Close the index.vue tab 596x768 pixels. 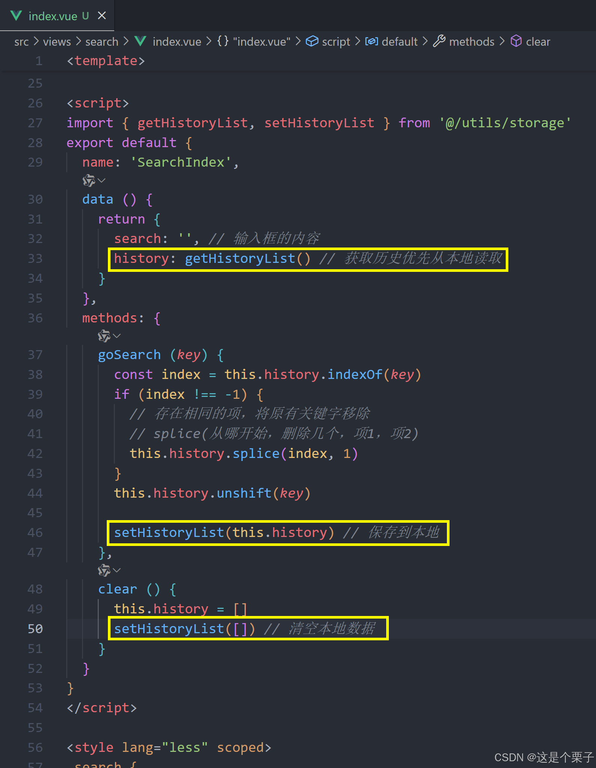pos(102,16)
